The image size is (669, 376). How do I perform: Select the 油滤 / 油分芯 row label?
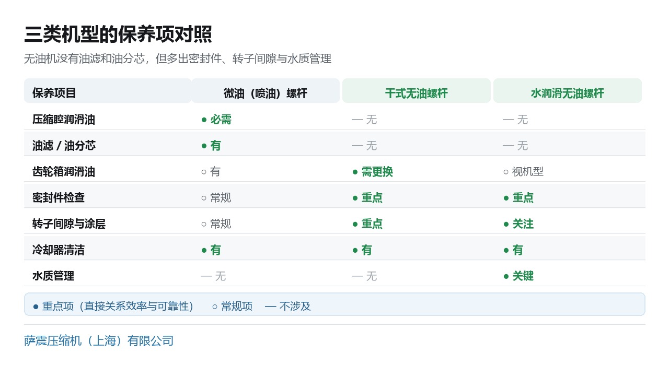(x=64, y=145)
